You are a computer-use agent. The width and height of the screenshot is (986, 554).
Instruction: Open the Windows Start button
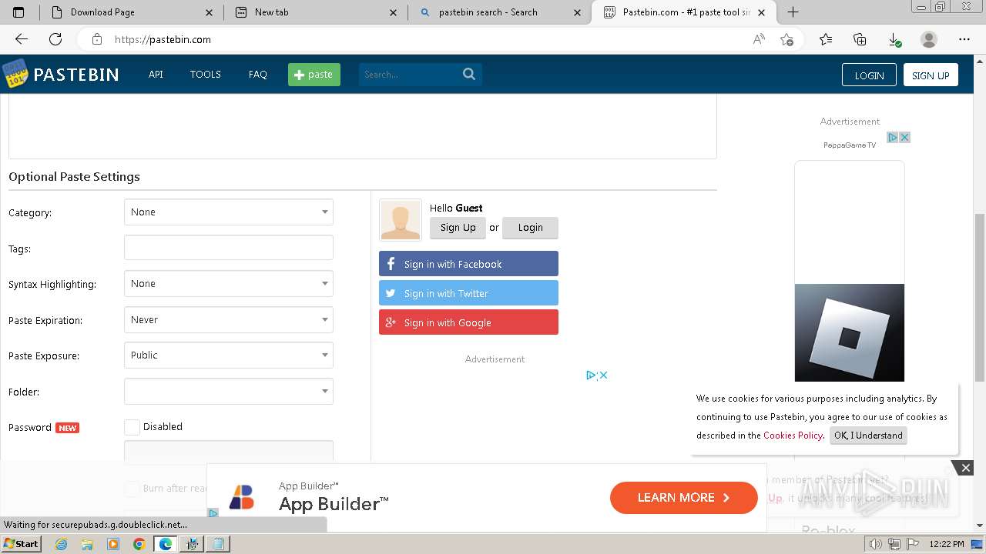(21, 543)
